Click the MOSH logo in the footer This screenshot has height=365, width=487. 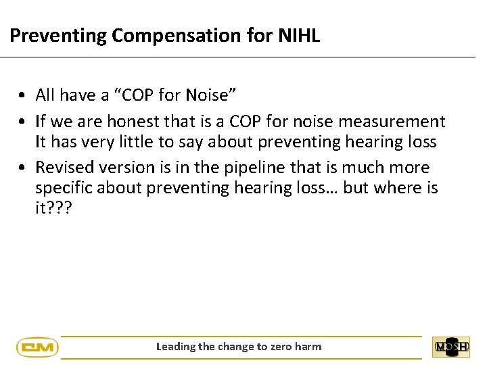[x=451, y=347]
